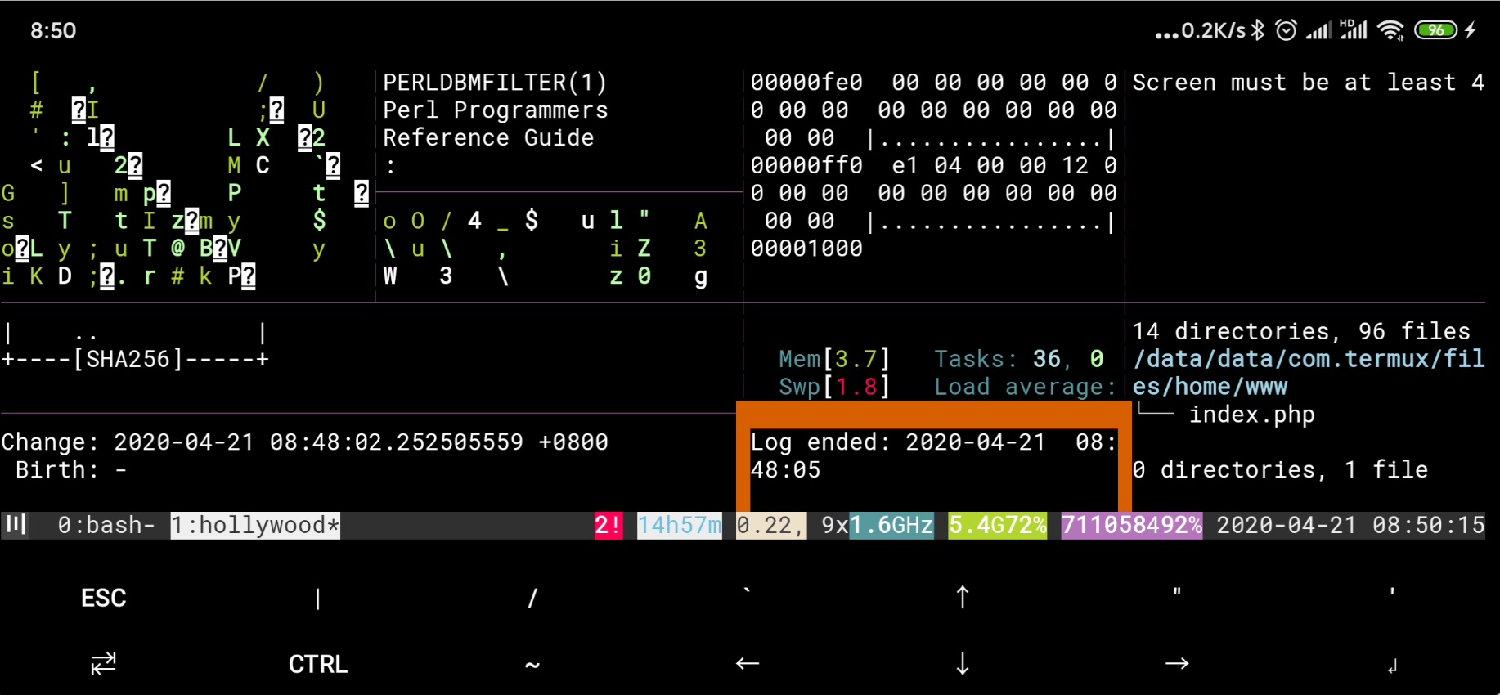Viewport: 1500px width, 695px height.
Task: Tap the CTRL modifier key
Action: tap(318, 664)
